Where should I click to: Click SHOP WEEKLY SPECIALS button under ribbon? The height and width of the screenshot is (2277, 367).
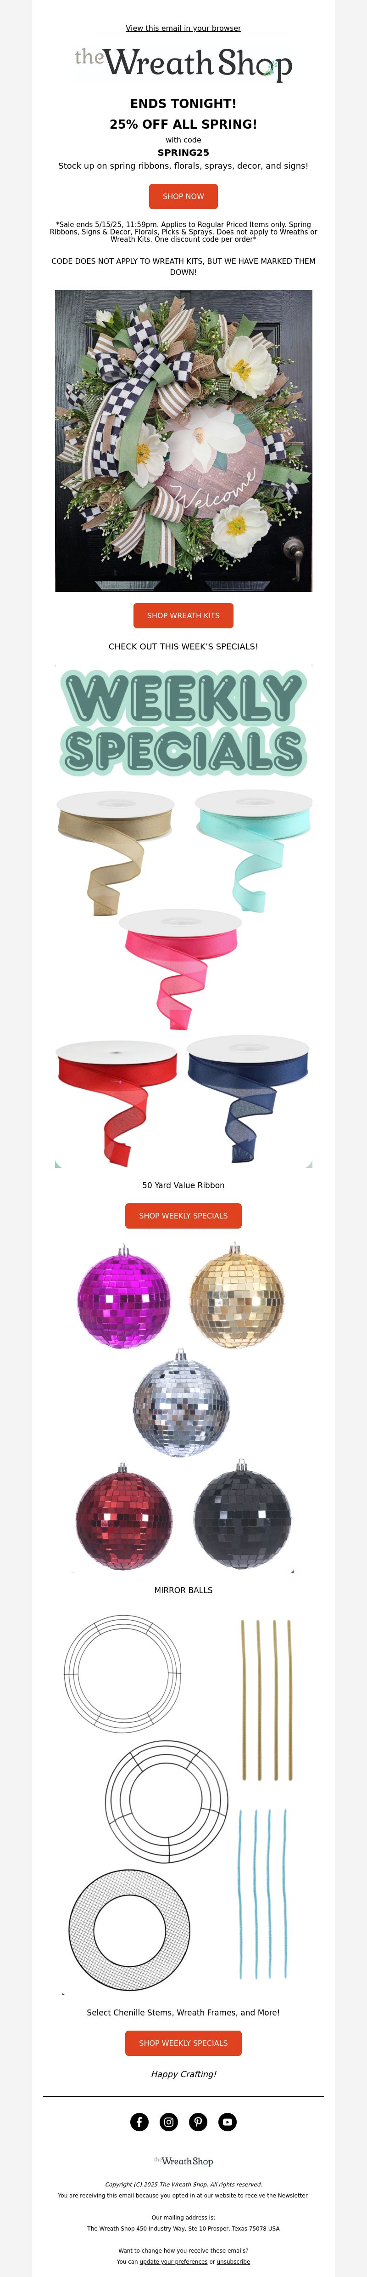click(183, 1215)
